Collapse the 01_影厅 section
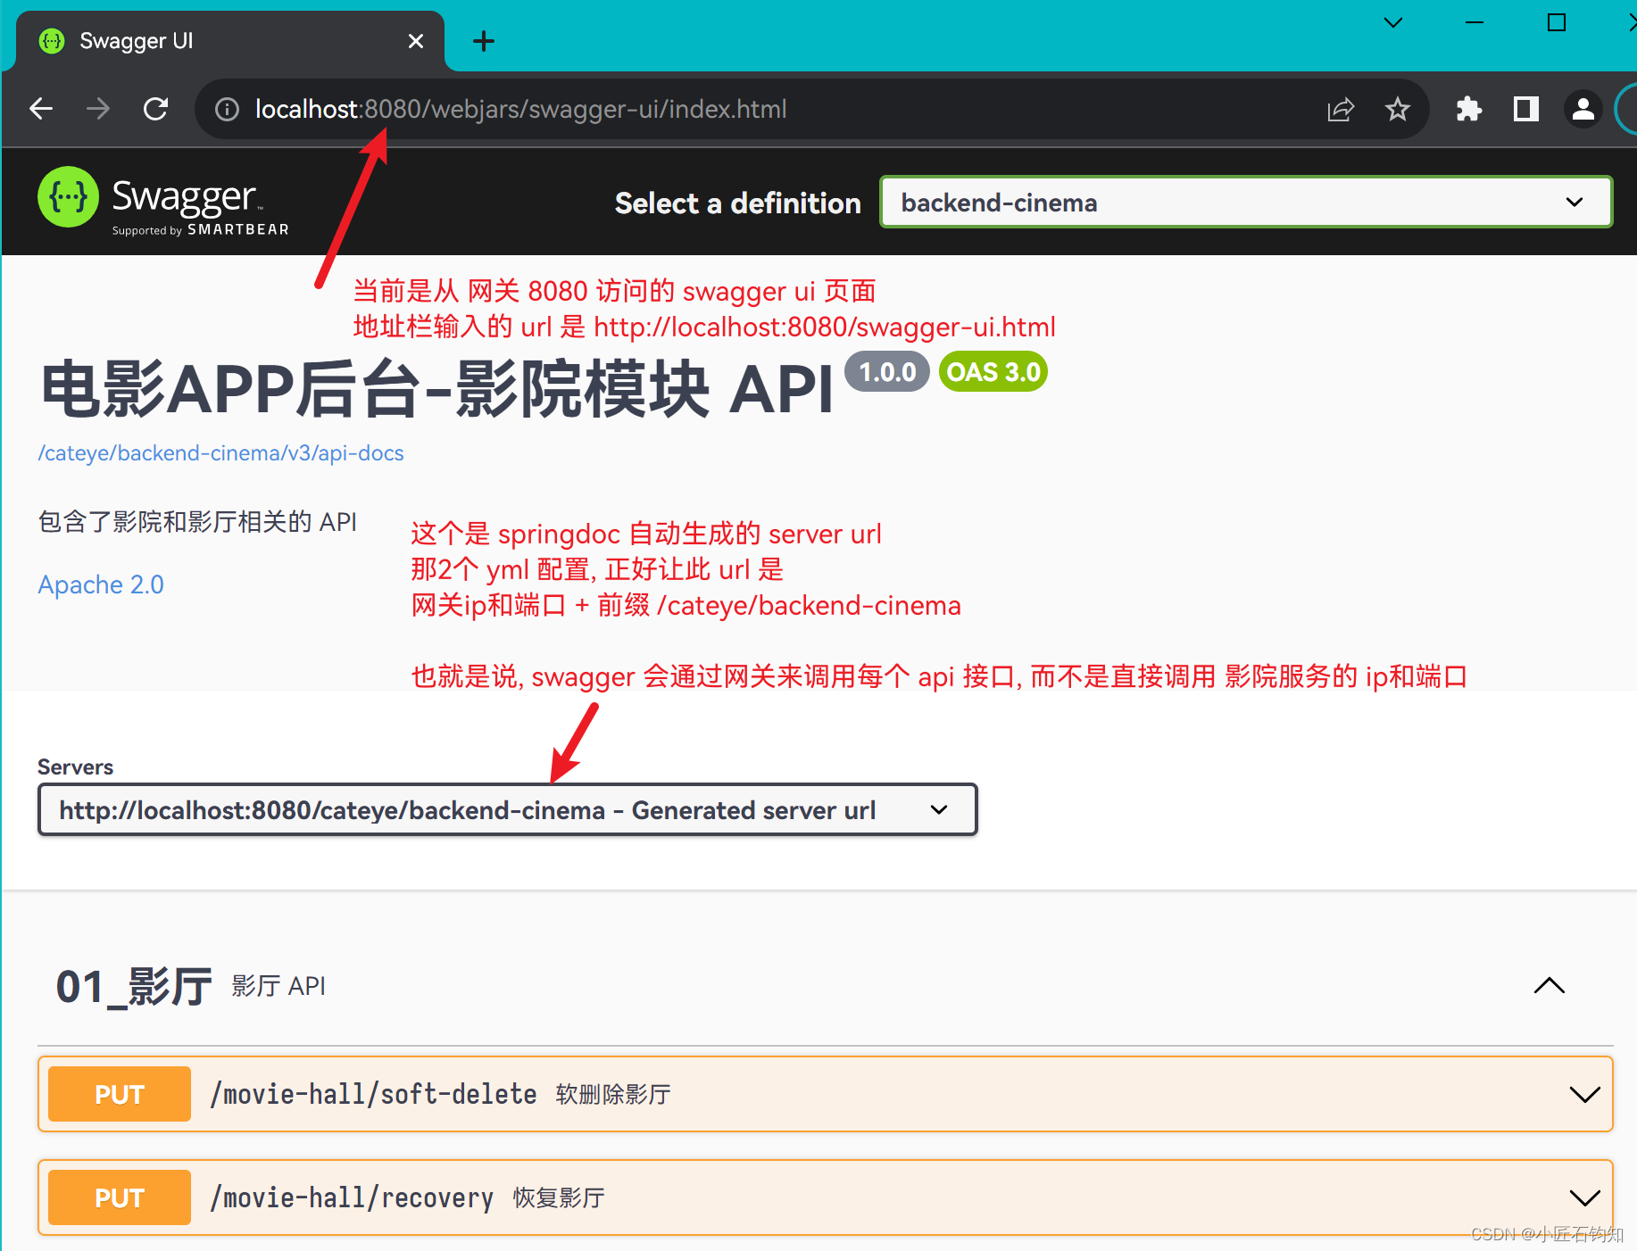The width and height of the screenshot is (1637, 1251). pyautogui.click(x=1549, y=986)
